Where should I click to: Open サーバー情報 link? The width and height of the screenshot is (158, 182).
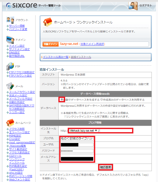pos(17,26)
